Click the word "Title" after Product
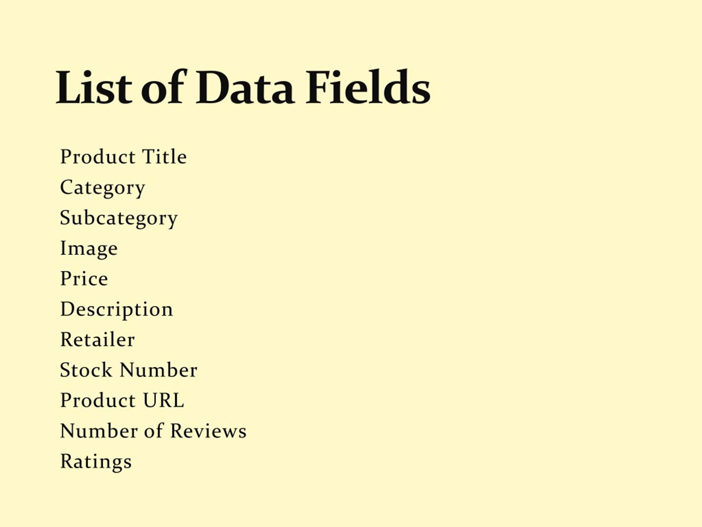The height and width of the screenshot is (527, 702). click(x=164, y=156)
